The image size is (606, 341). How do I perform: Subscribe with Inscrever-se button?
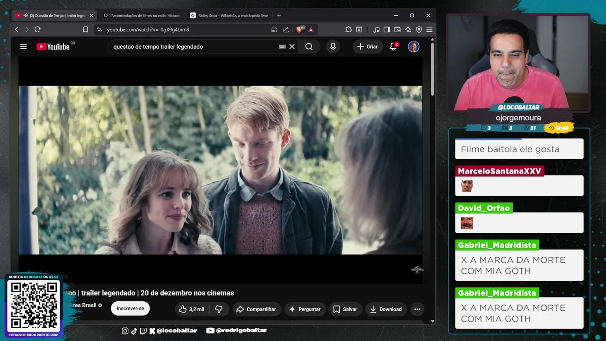pyautogui.click(x=130, y=308)
